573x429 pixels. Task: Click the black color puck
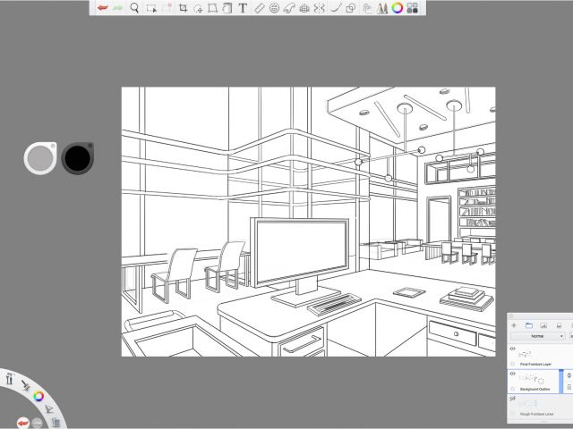click(78, 158)
